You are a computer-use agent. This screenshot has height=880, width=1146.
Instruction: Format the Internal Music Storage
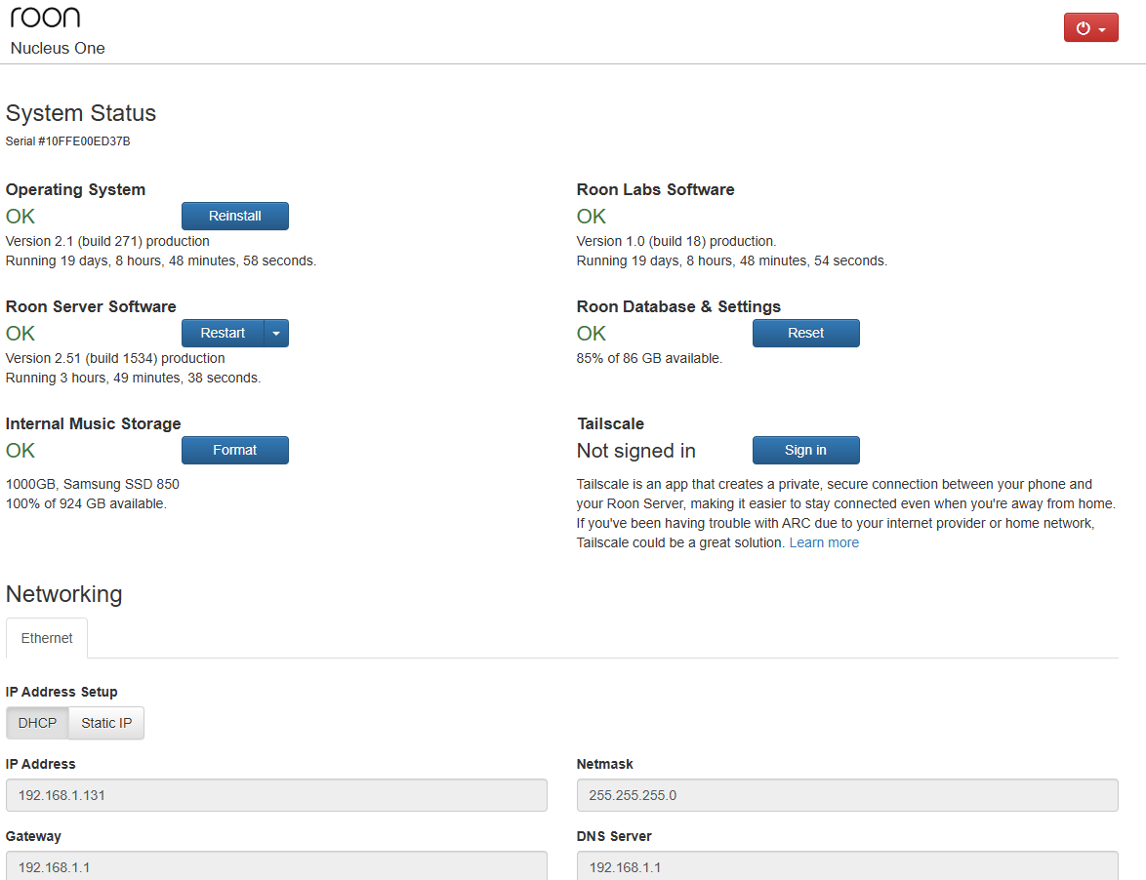click(234, 450)
